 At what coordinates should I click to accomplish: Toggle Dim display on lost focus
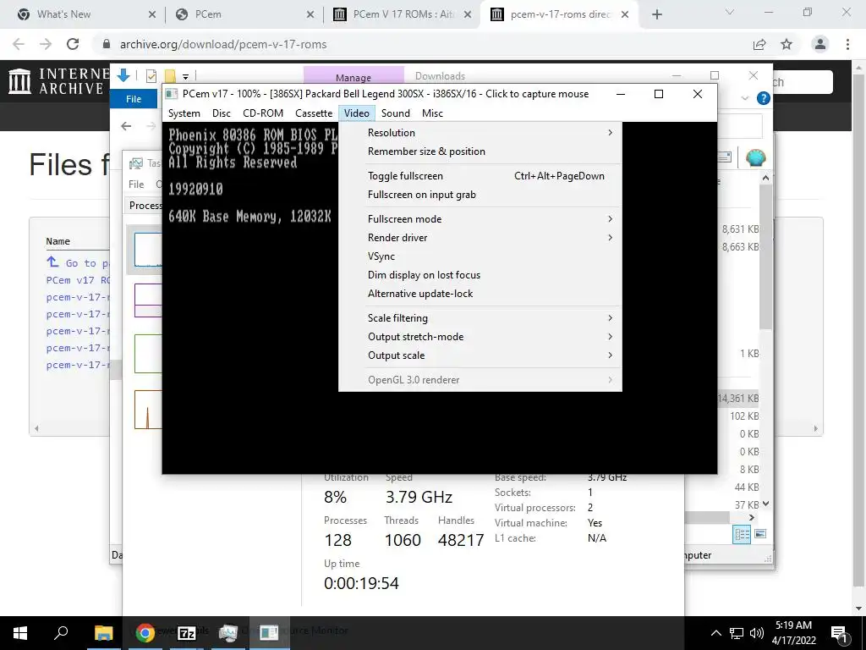click(480, 275)
